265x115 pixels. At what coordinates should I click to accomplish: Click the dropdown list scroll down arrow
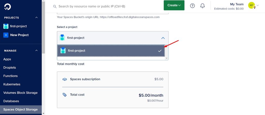(x=167, y=58)
